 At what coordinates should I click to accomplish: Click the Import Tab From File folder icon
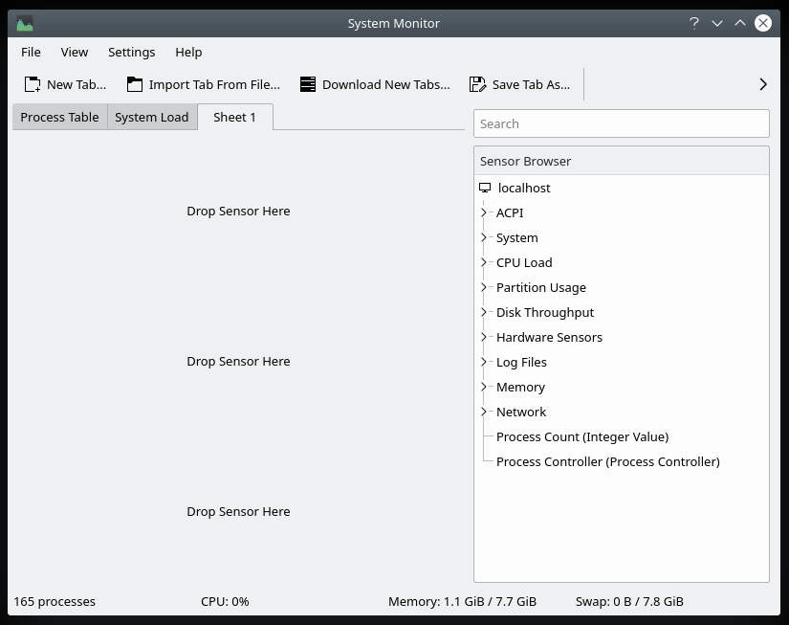[135, 84]
